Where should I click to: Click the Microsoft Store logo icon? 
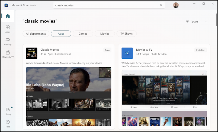[6, 5]
